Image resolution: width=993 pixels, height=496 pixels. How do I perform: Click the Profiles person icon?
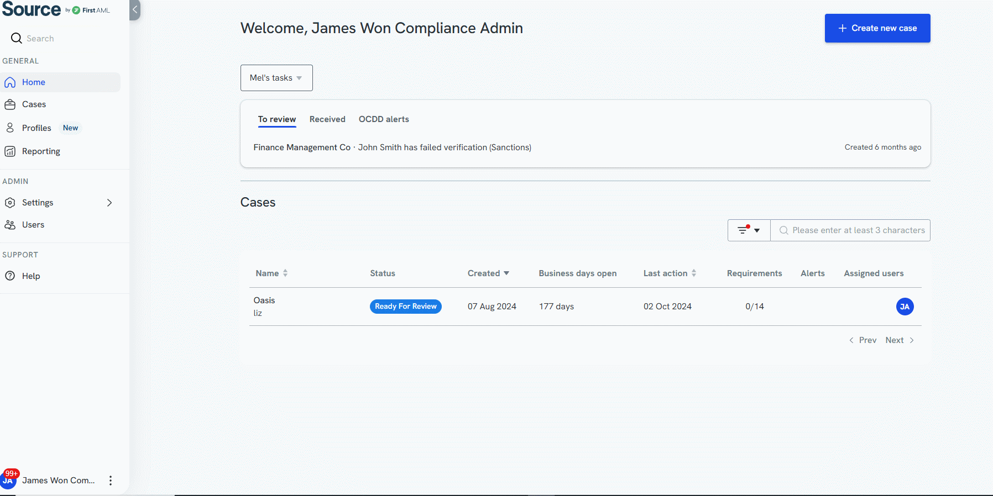point(10,128)
